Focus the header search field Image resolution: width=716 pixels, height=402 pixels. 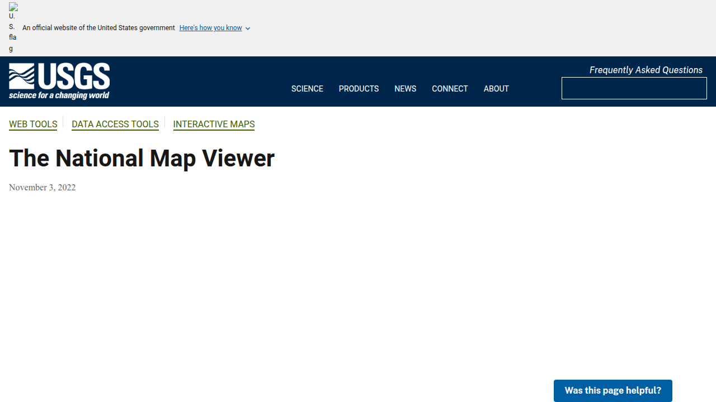tap(634, 88)
